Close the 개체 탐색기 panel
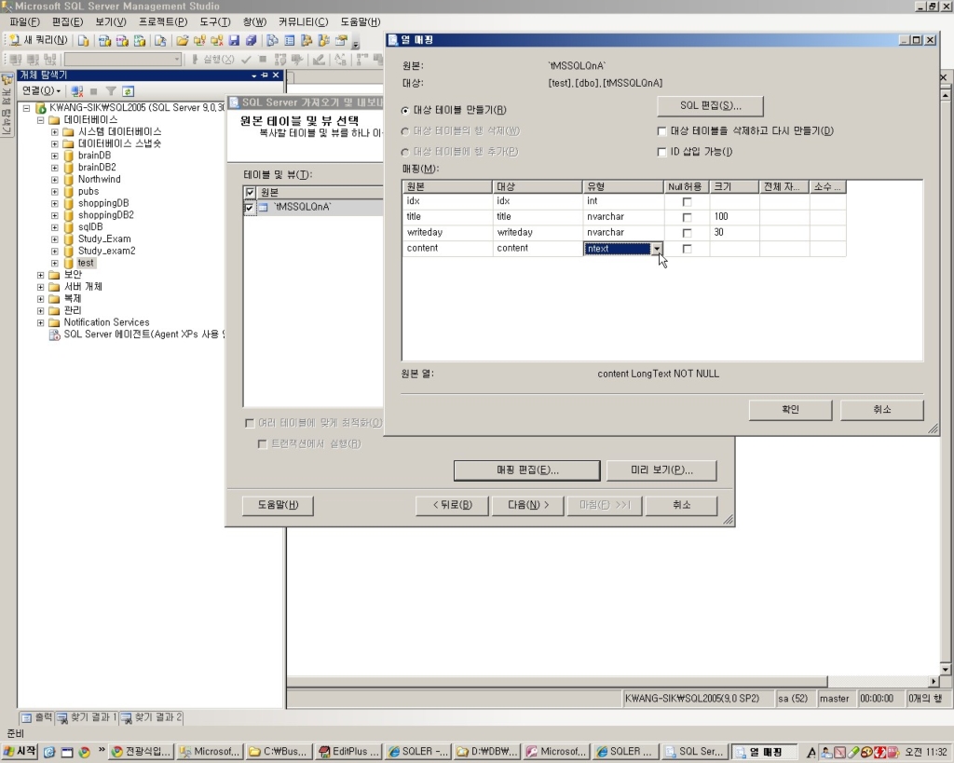The width and height of the screenshot is (954, 763). point(276,75)
